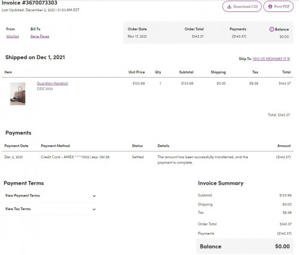Click the Settled payment status
This screenshot has width=299, height=255.
[138, 157]
